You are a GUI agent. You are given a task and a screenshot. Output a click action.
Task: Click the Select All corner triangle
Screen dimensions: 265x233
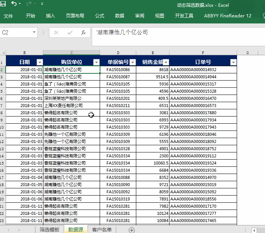pyautogui.click(x=3, y=53)
